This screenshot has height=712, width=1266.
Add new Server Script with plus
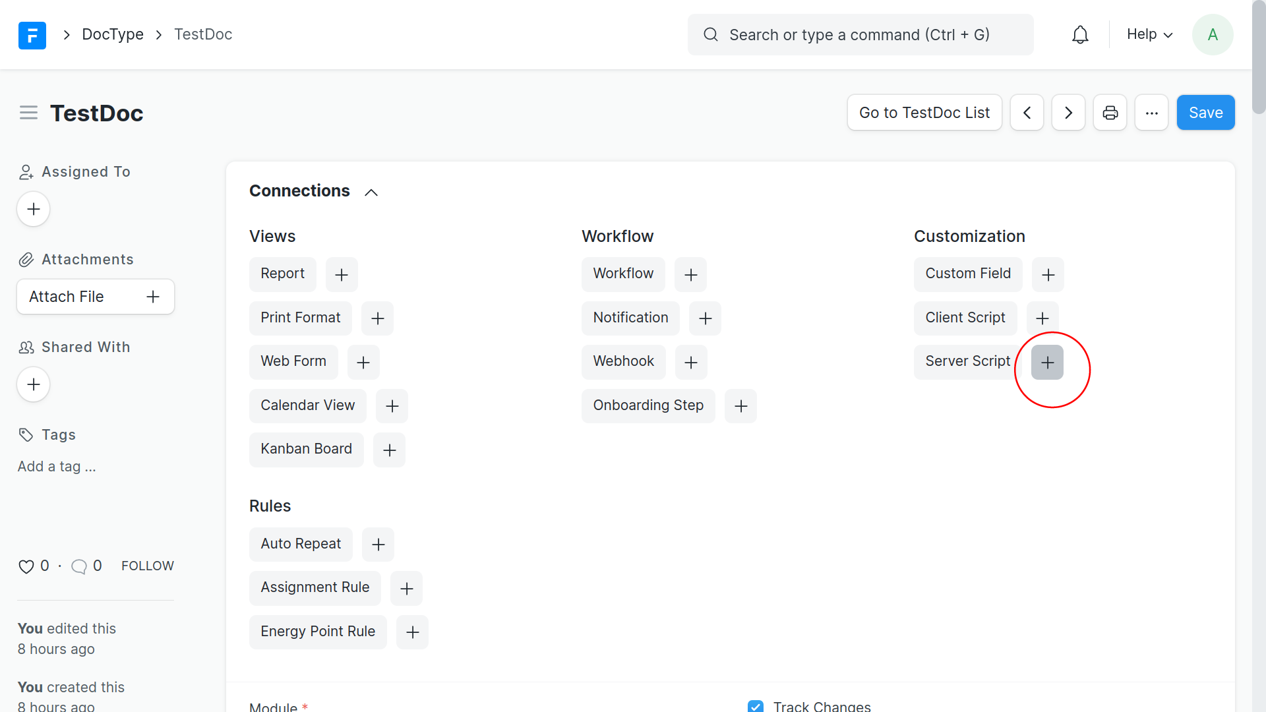[x=1047, y=362]
